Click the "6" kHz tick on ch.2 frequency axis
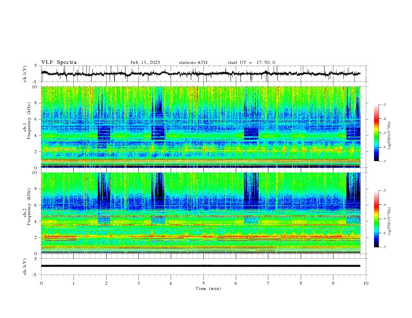 (x=36, y=205)
